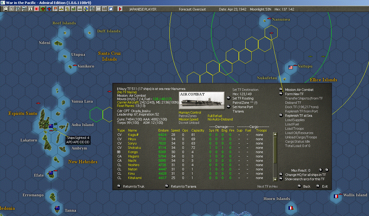Click the Australian flag at Efate
369x216 pixels.
(51, 173)
